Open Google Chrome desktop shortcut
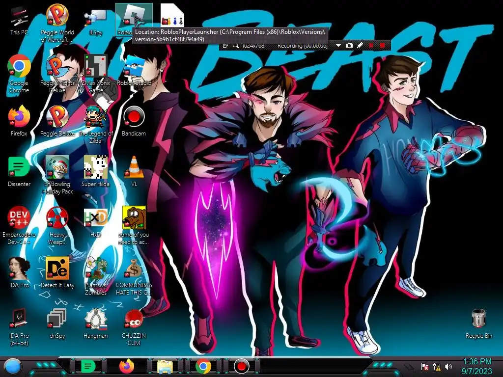503x377 pixels. tap(19, 74)
